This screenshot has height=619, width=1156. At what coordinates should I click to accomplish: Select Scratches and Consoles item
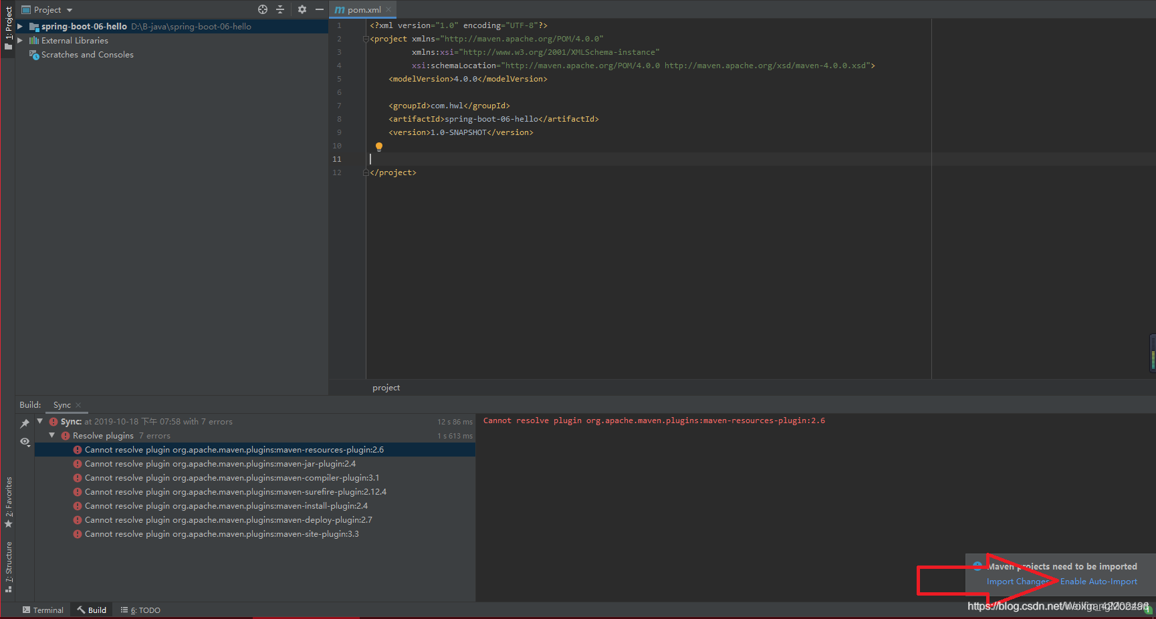click(x=87, y=55)
